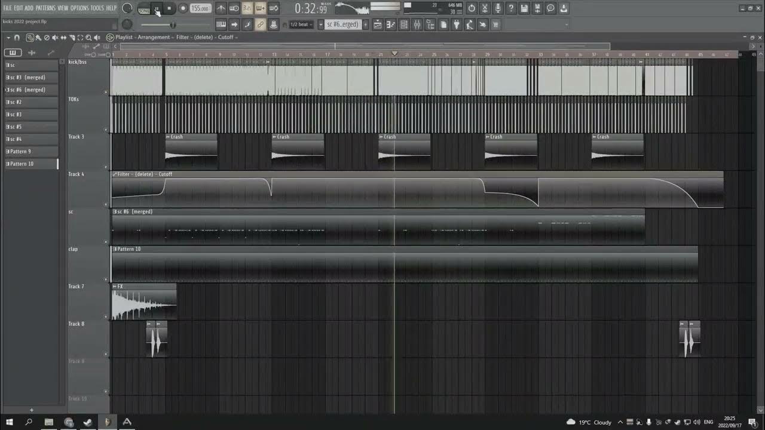Click the 155.000 tempo field
The width and height of the screenshot is (765, 430).
(x=201, y=9)
